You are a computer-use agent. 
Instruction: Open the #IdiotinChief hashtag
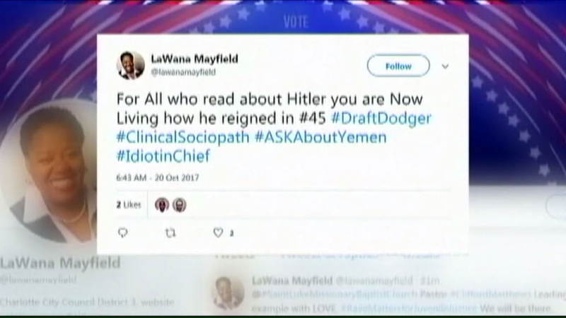pos(163,155)
